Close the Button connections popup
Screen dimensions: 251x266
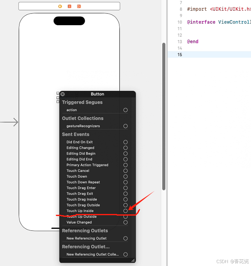(x=63, y=94)
